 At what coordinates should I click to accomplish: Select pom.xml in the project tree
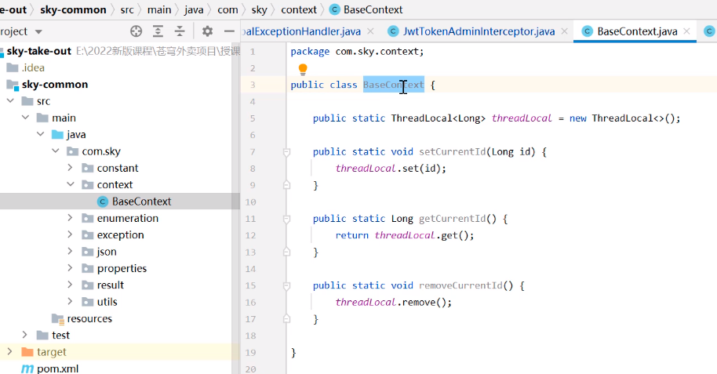pyautogui.click(x=57, y=369)
